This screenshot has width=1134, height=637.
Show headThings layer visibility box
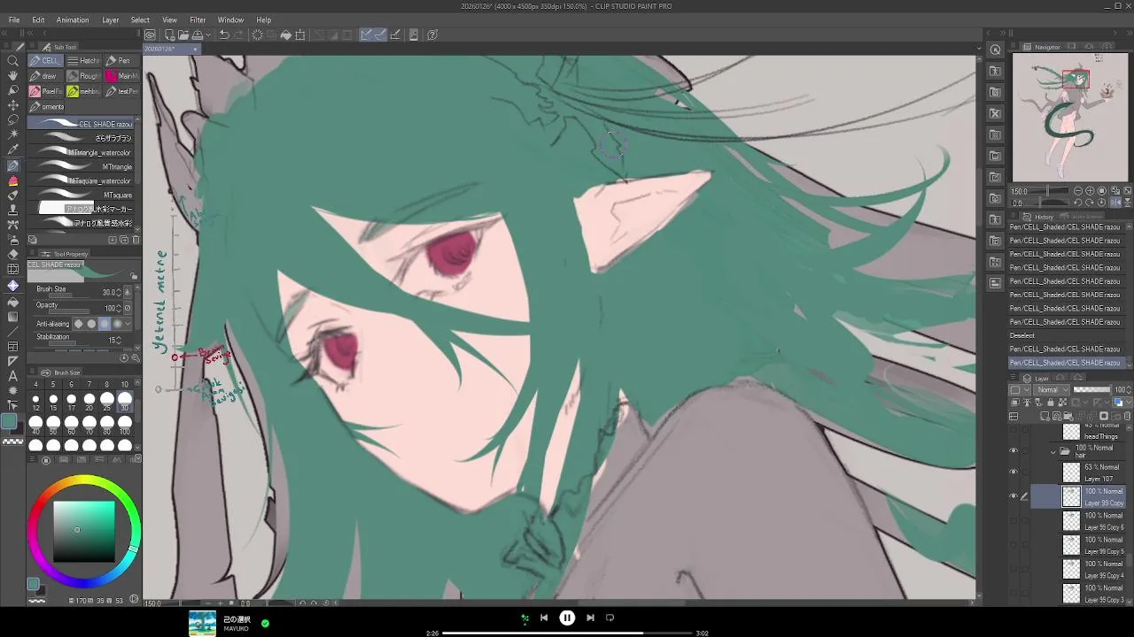pyautogui.click(x=1014, y=432)
